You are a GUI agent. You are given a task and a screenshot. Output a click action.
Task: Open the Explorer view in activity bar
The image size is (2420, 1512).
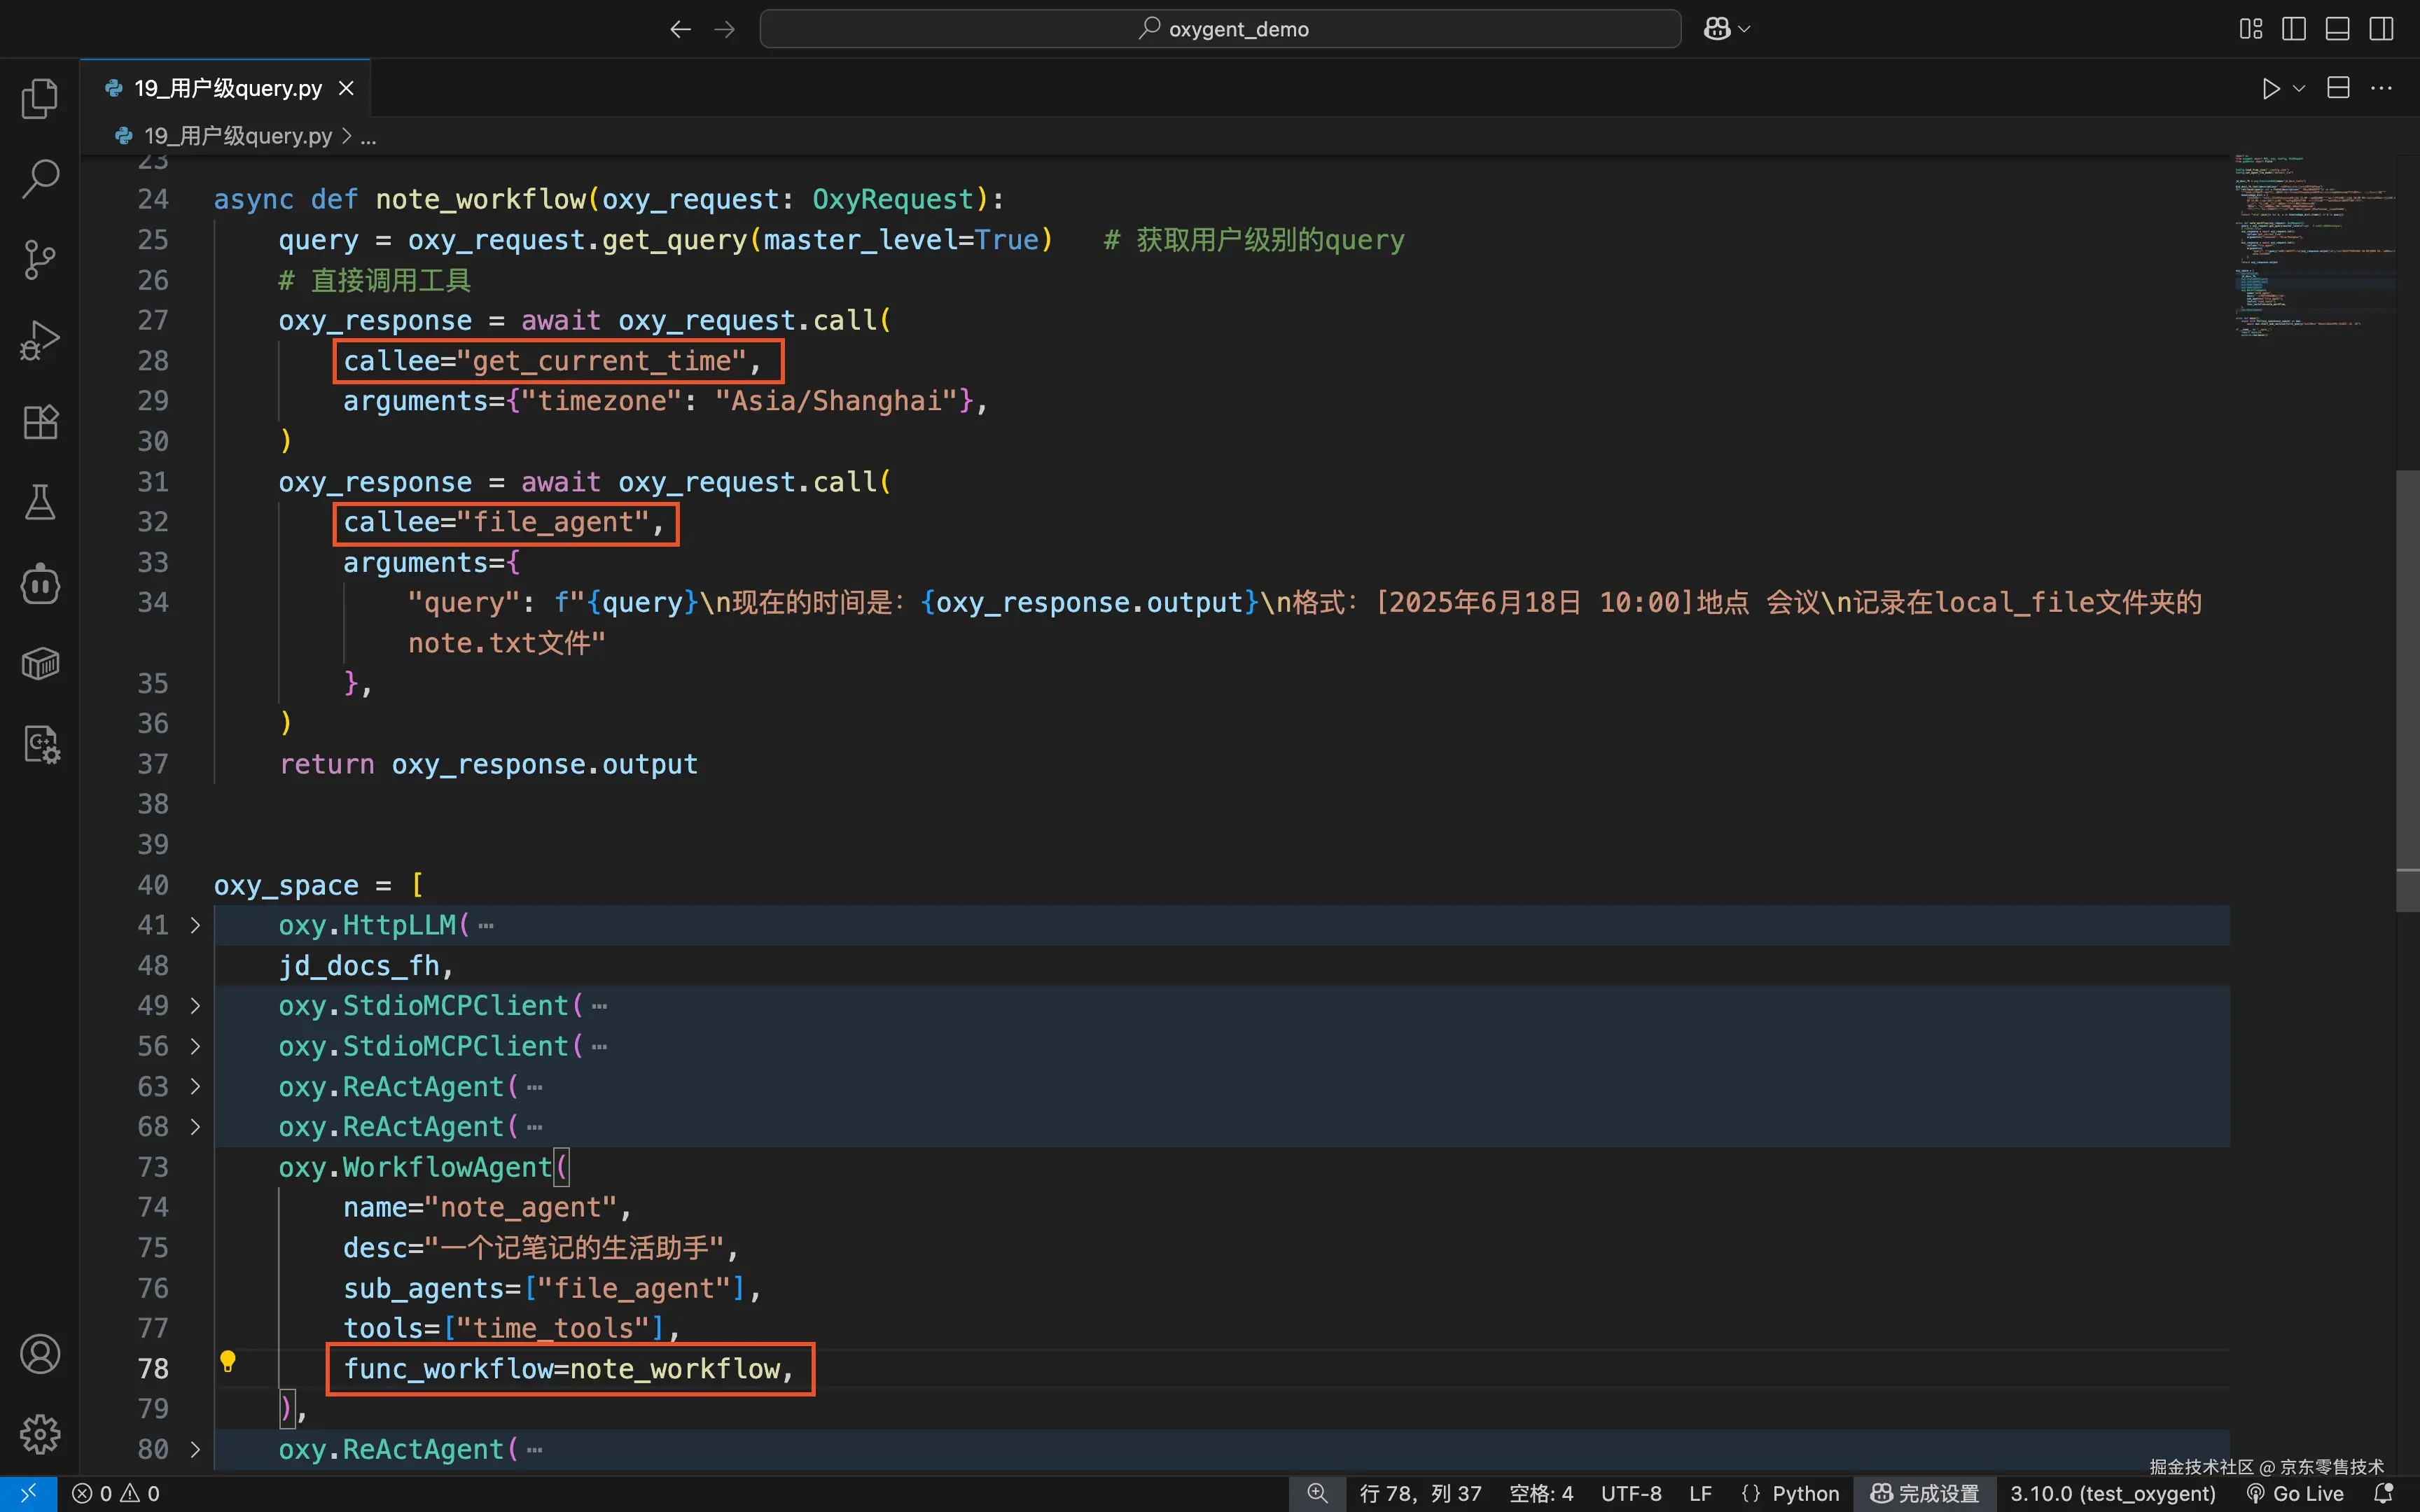pyautogui.click(x=40, y=98)
